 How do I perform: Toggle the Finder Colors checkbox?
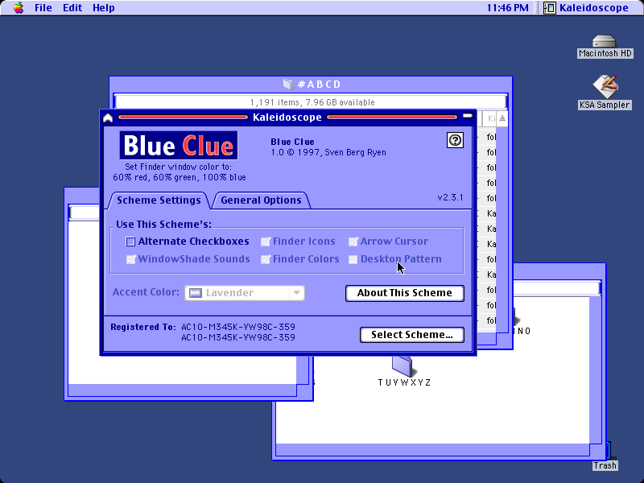266,259
